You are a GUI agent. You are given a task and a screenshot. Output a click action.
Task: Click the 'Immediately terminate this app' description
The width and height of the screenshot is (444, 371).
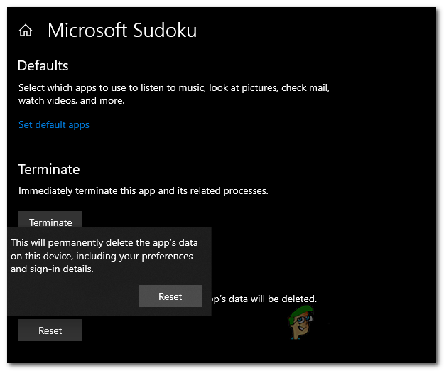(x=143, y=190)
